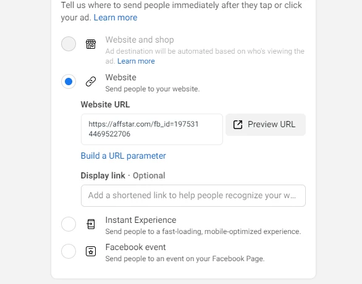Click into the Display link optional field
This screenshot has width=362, height=284.
tap(193, 196)
